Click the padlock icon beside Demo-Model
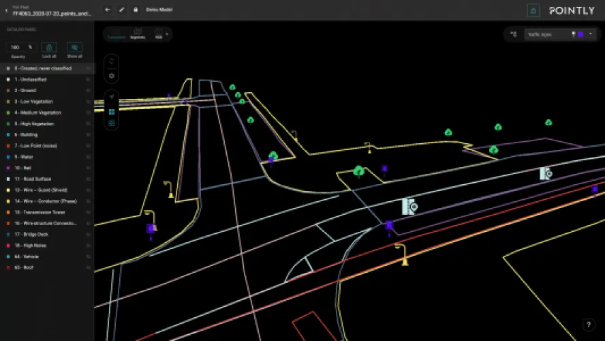The image size is (605, 341). [136, 10]
